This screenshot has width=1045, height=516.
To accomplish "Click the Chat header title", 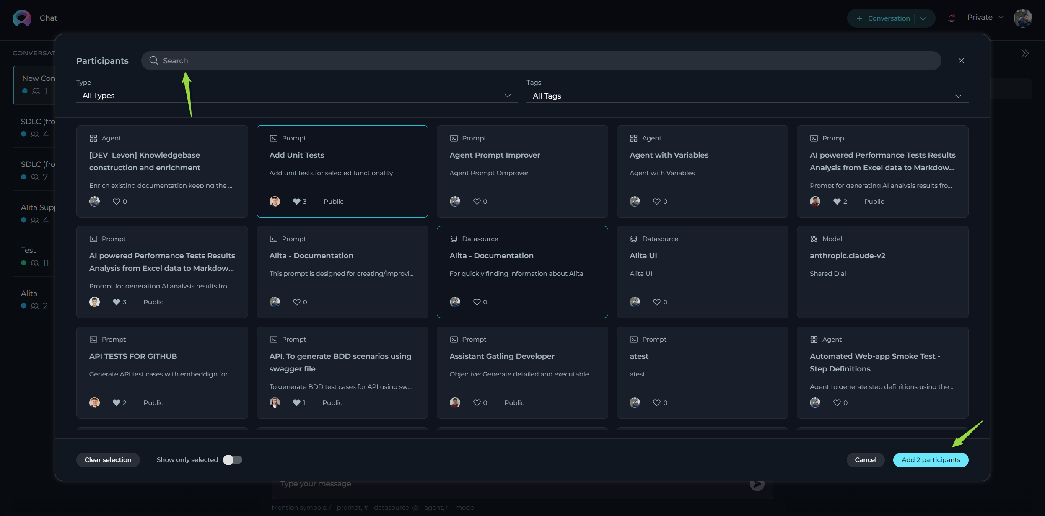I will coord(49,18).
